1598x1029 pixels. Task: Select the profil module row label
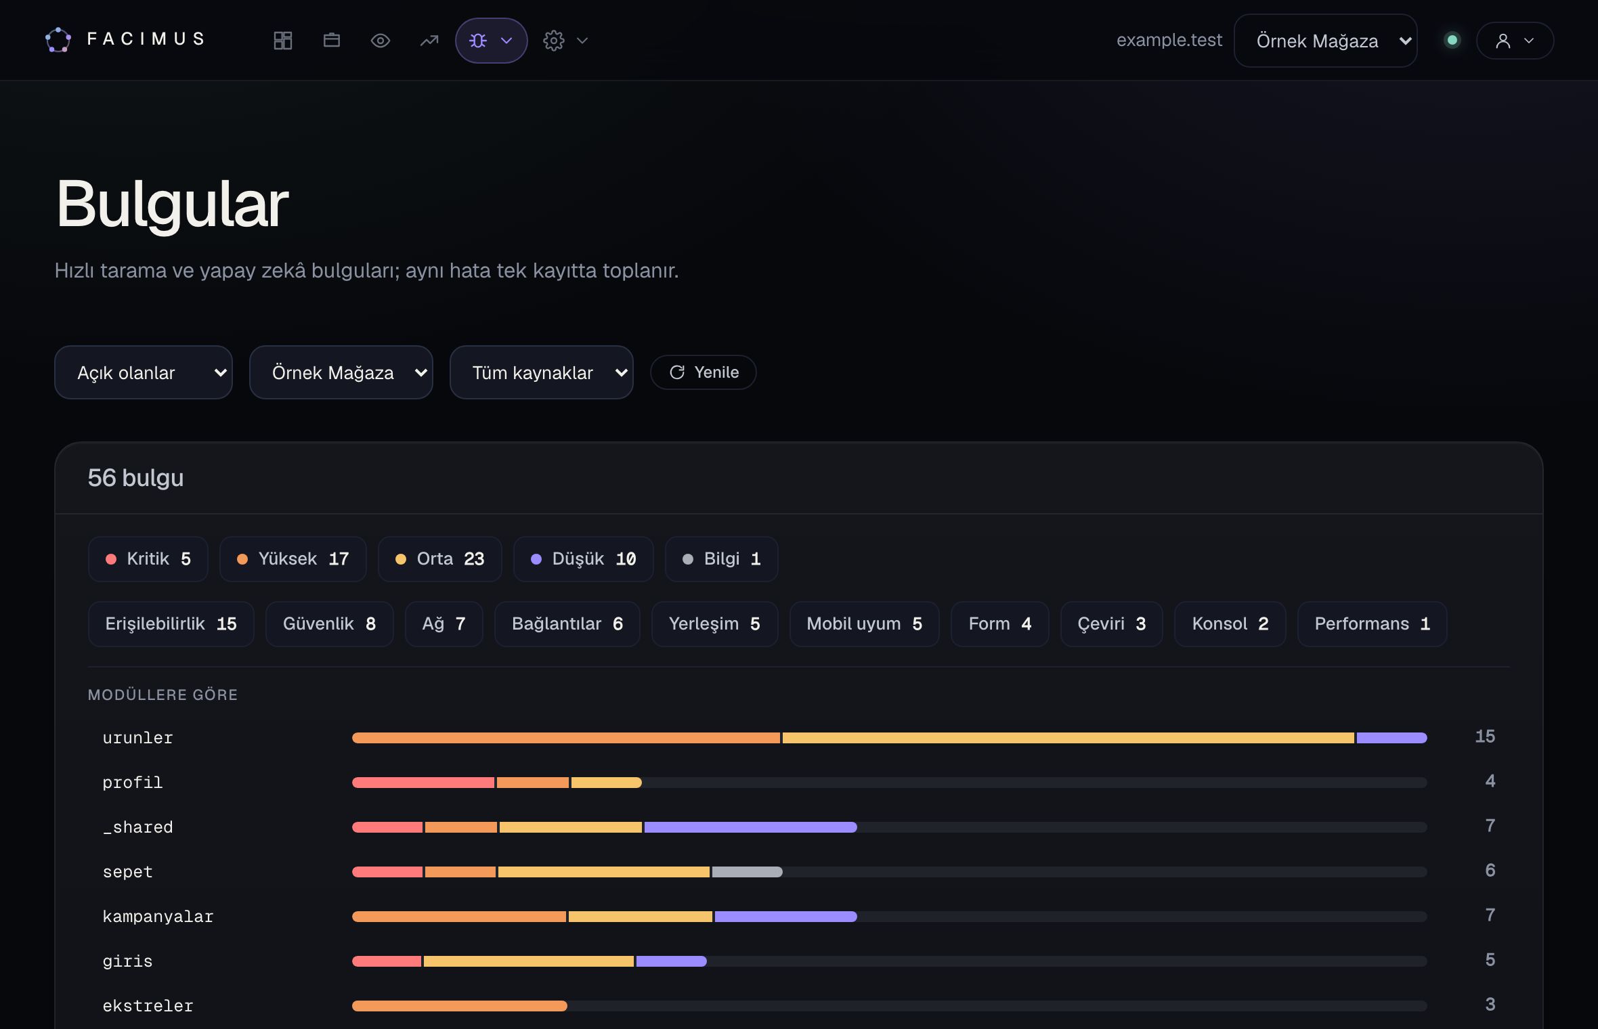pyautogui.click(x=133, y=783)
